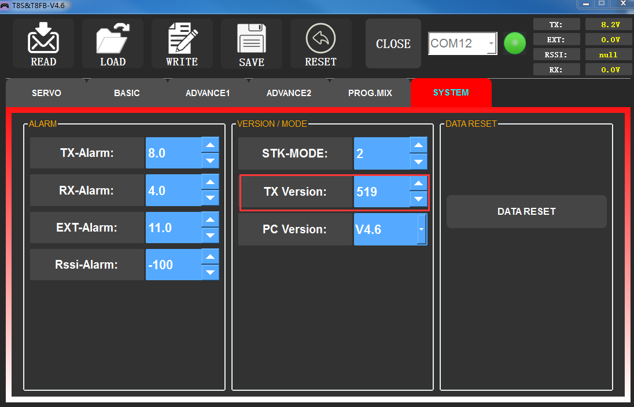Image resolution: width=634 pixels, height=407 pixels.
Task: Decrease the TX-Alarm value
Action: coord(210,160)
